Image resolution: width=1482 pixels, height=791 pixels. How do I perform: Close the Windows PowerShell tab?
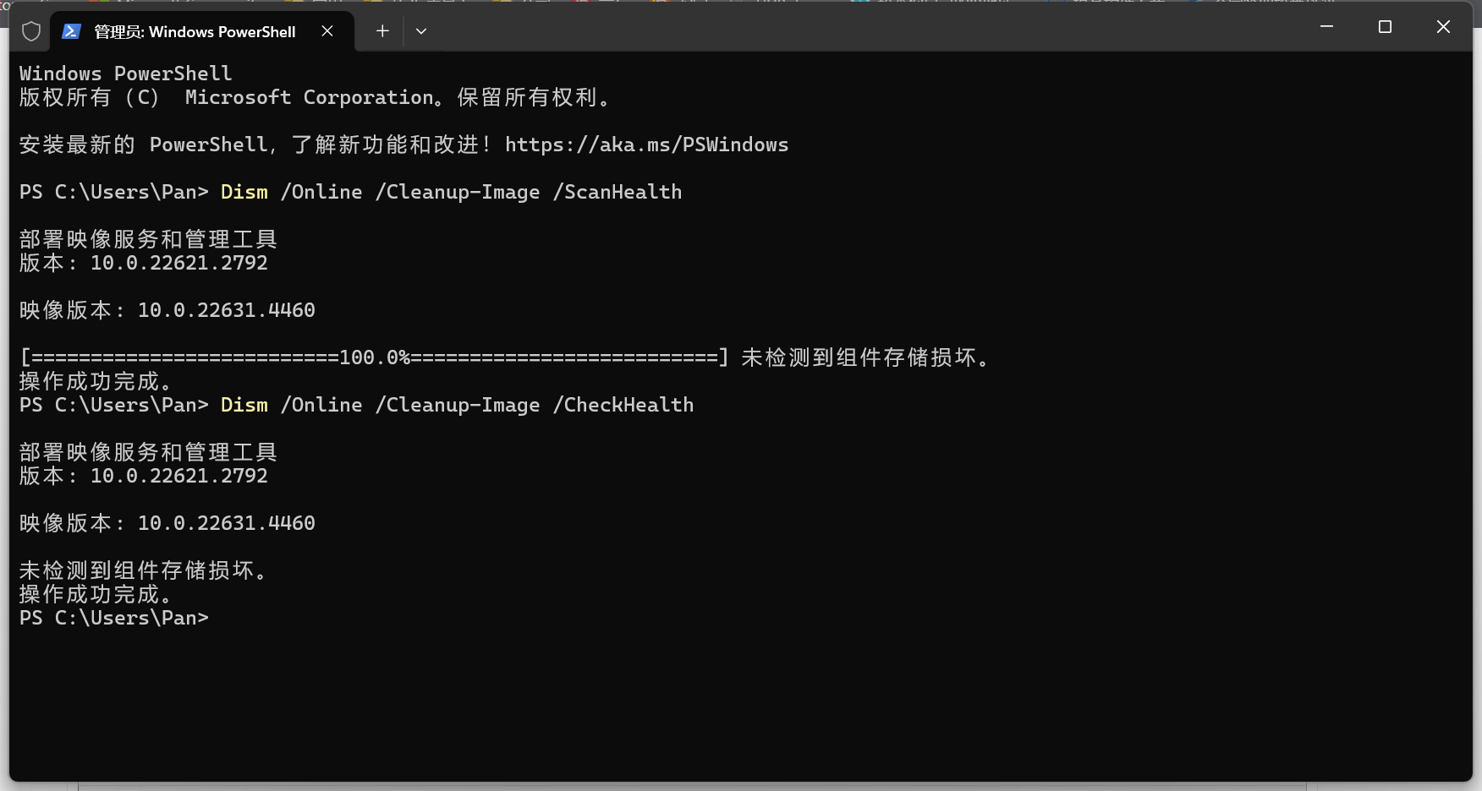point(327,31)
